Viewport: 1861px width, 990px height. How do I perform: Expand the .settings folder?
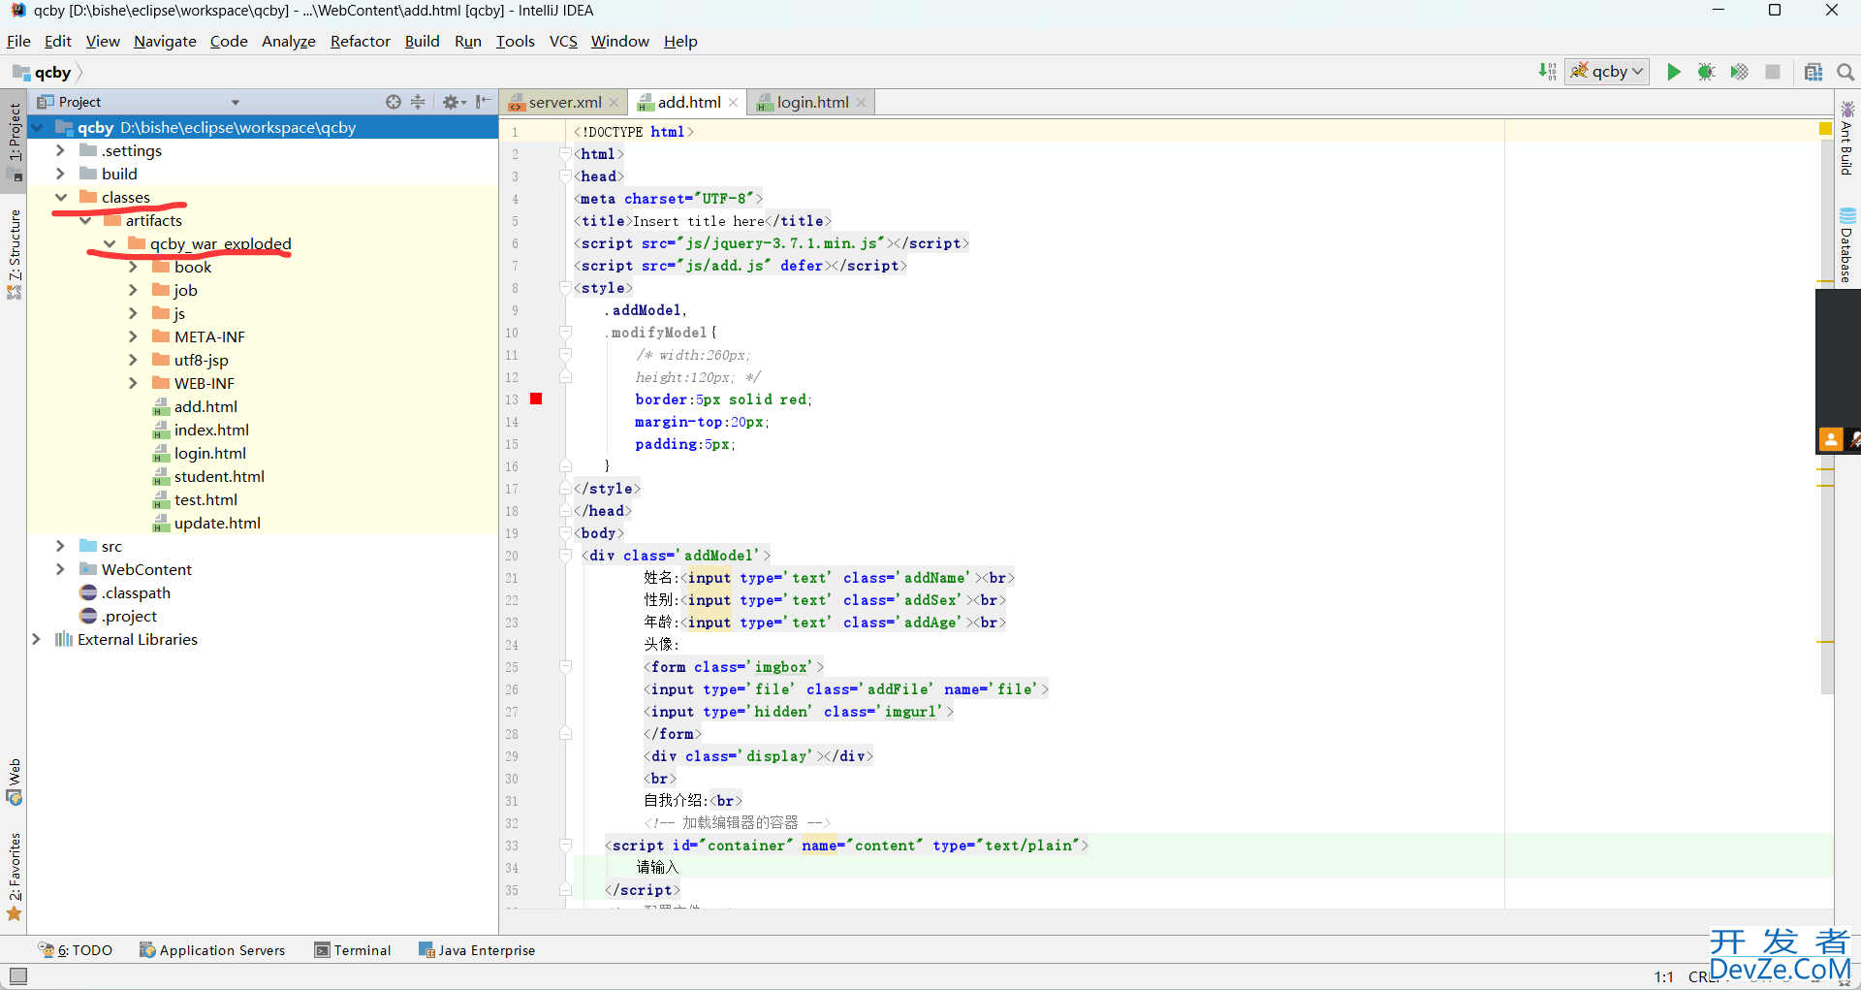[x=60, y=150]
